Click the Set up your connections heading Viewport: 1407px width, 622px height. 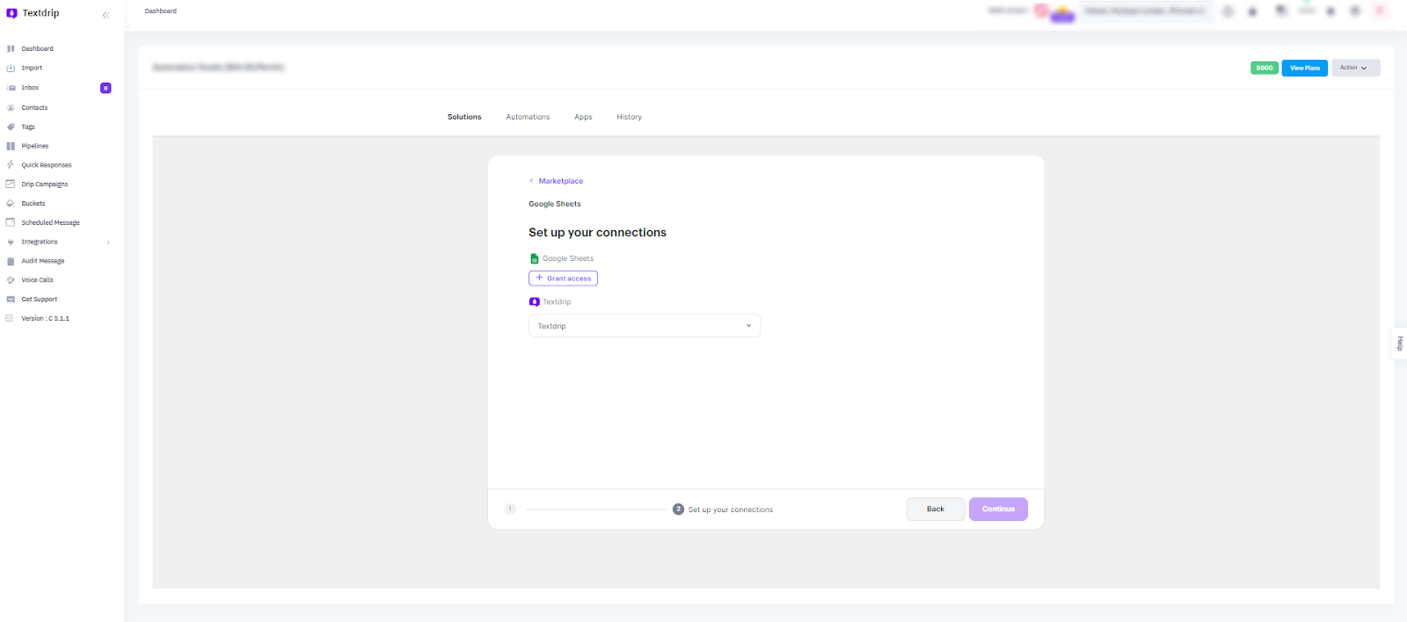(597, 233)
